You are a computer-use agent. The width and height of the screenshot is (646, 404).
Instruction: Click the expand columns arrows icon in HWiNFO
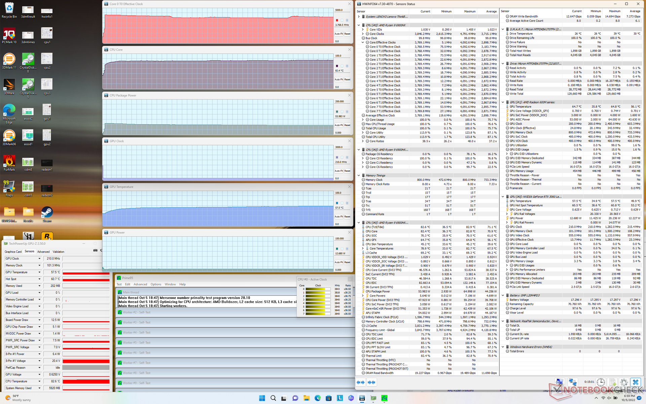point(361,382)
